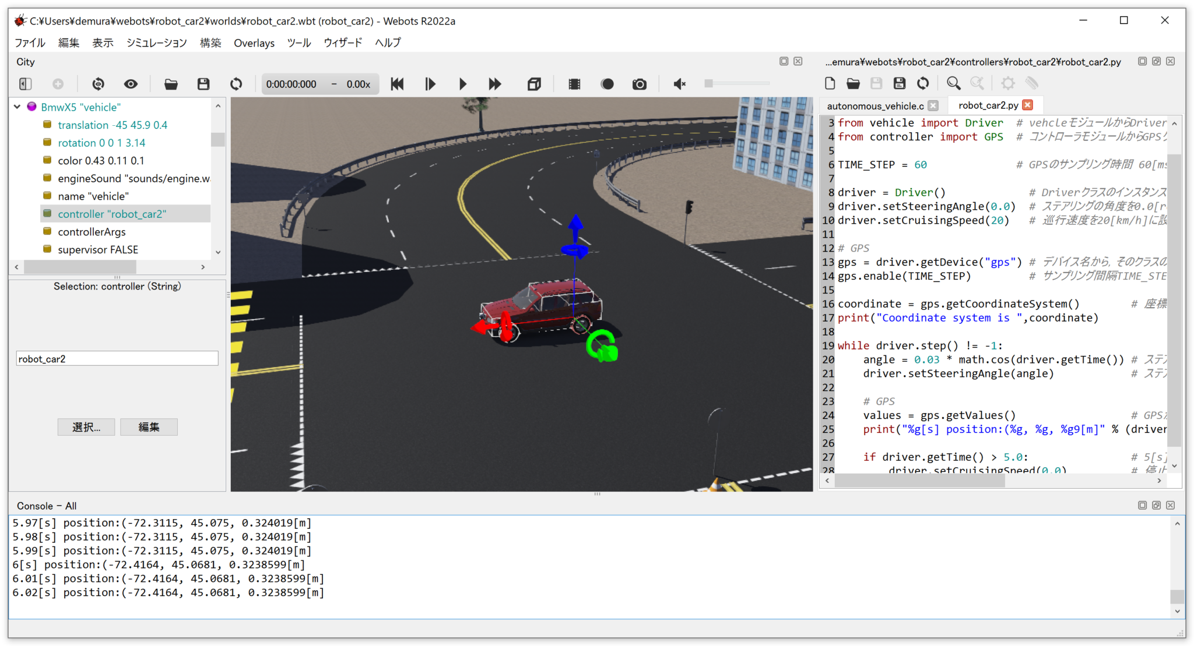The width and height of the screenshot is (1194, 646).
Task: Play the simulation in real time
Action: click(x=462, y=84)
